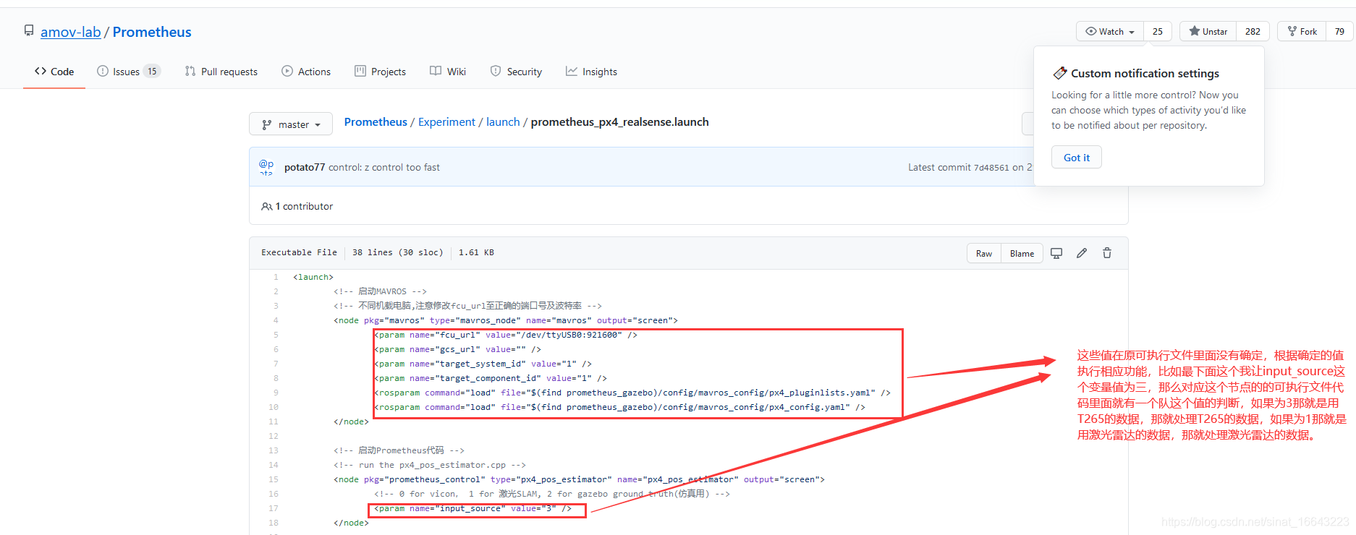Select line number 4 of the file
1356x535 pixels.
(276, 320)
